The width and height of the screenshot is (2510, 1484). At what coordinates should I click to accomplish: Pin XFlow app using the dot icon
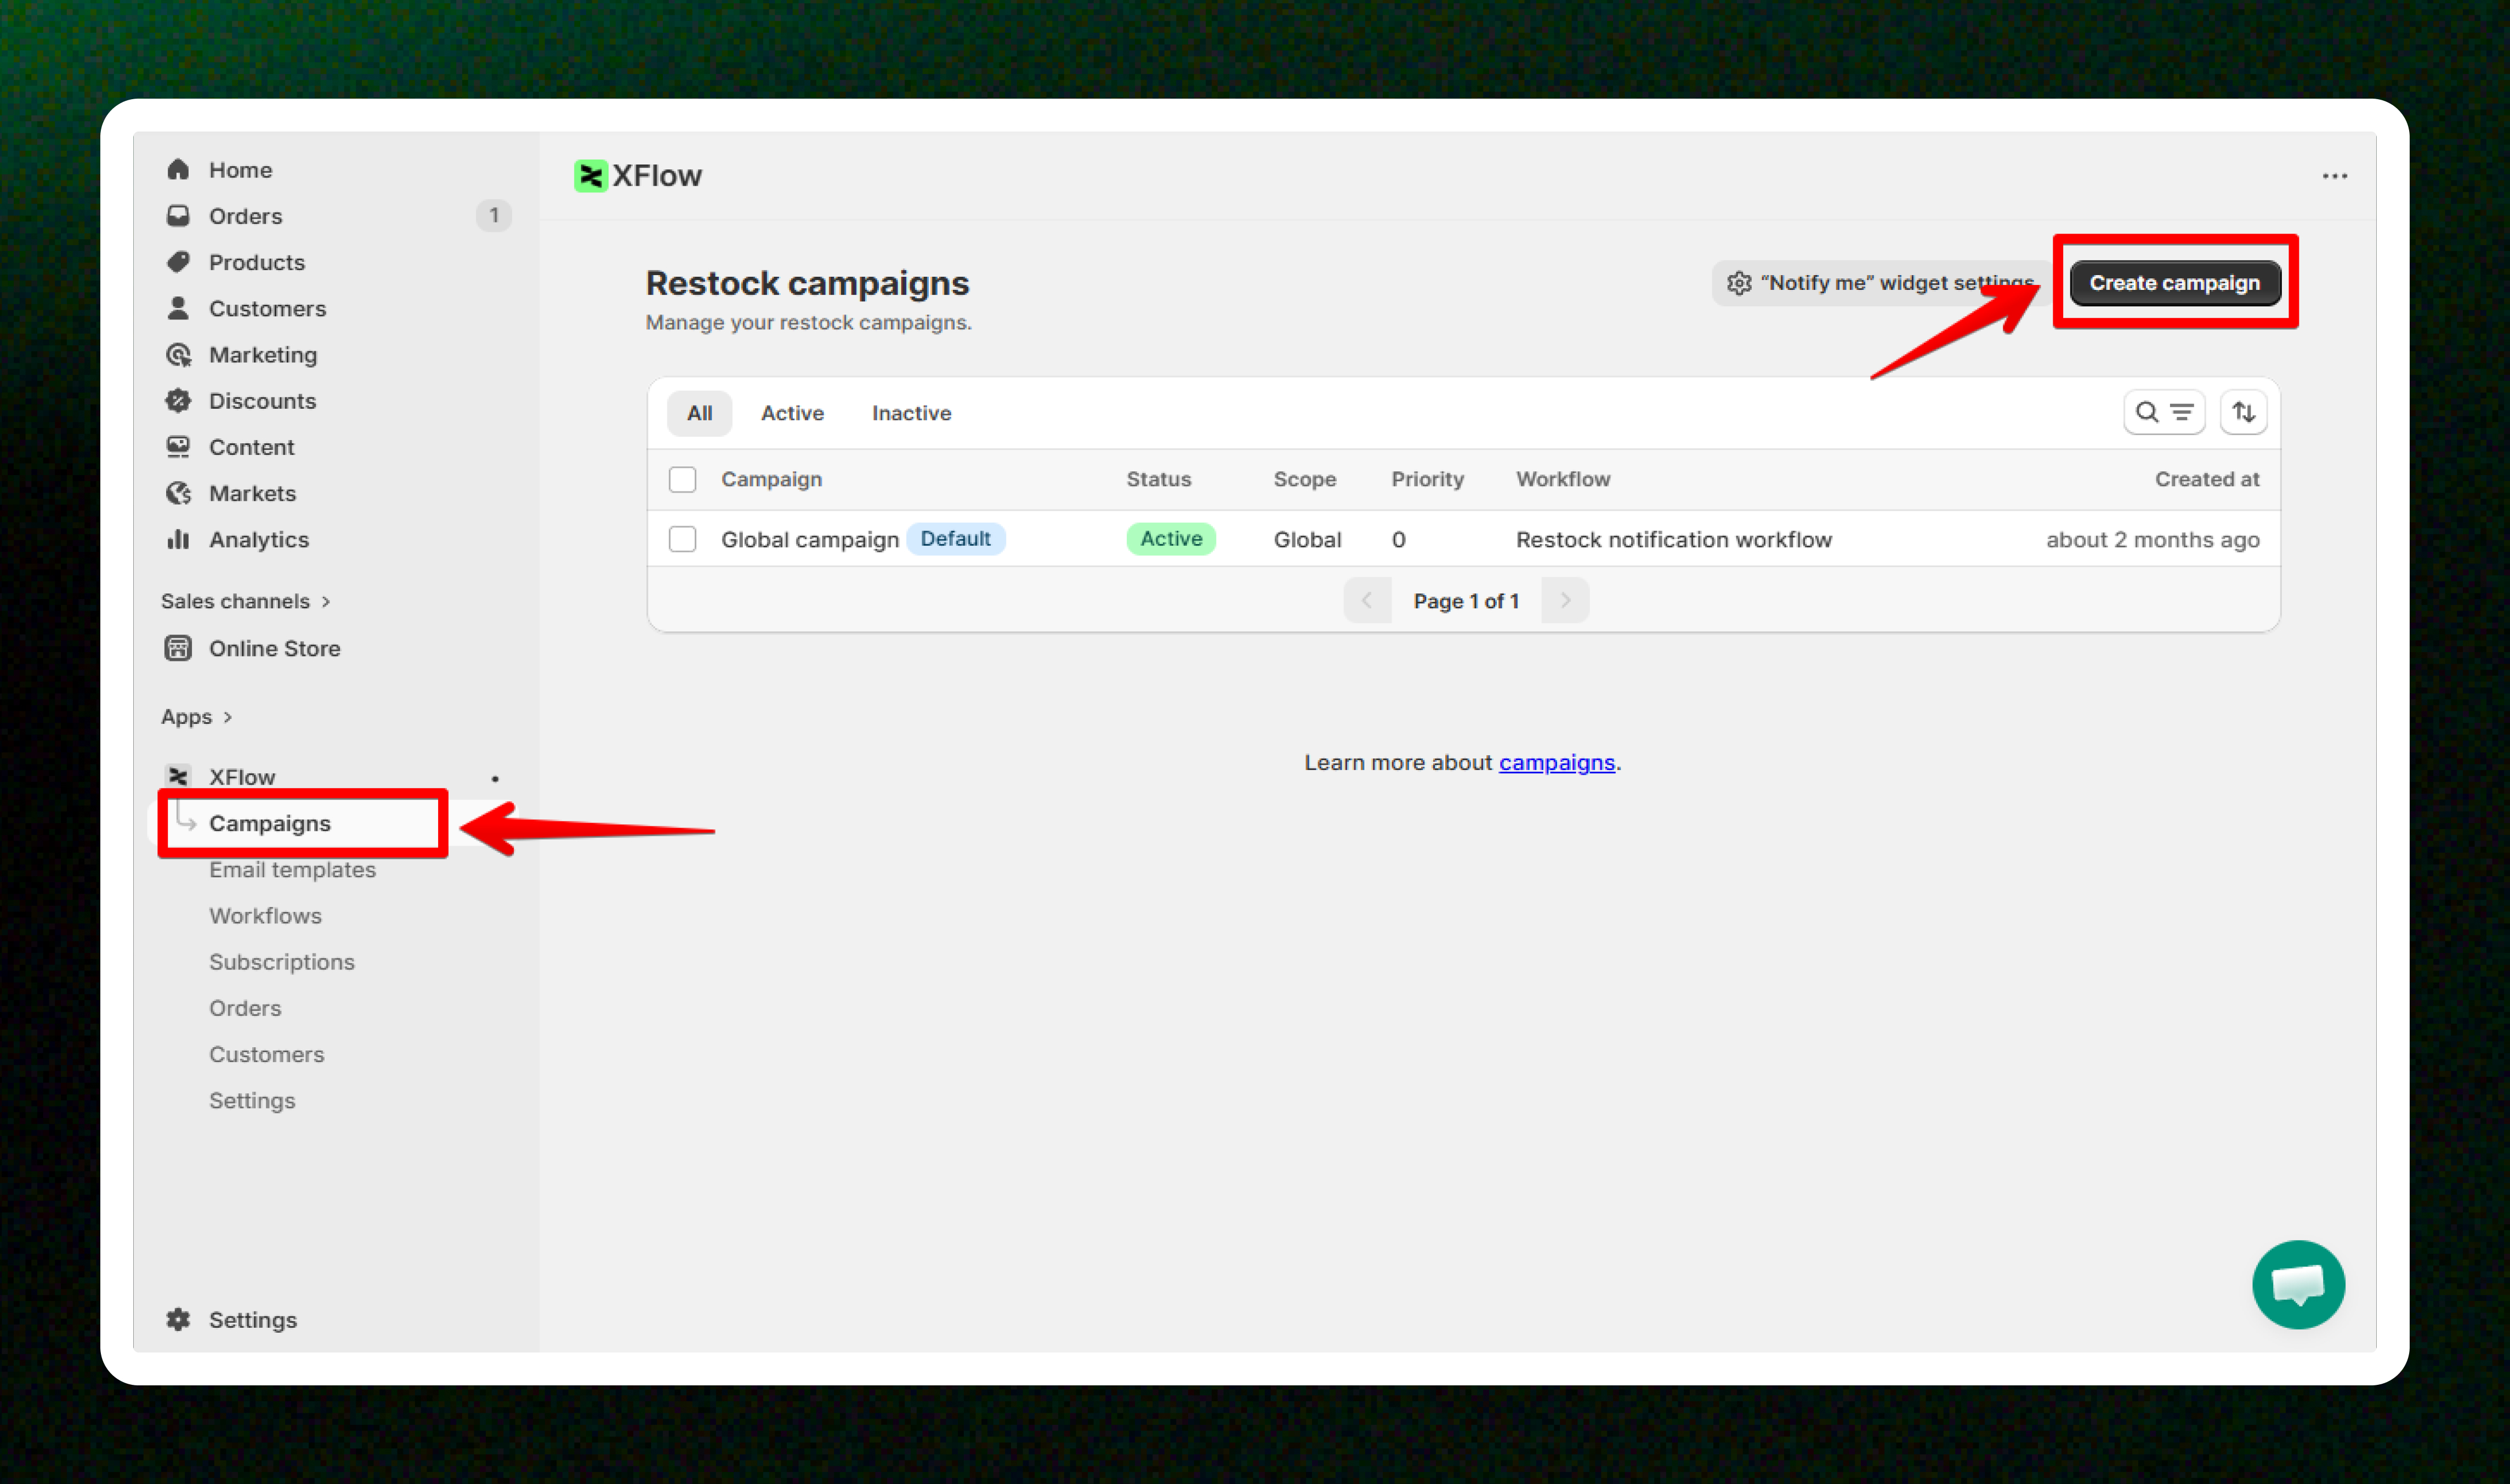pyautogui.click(x=494, y=778)
